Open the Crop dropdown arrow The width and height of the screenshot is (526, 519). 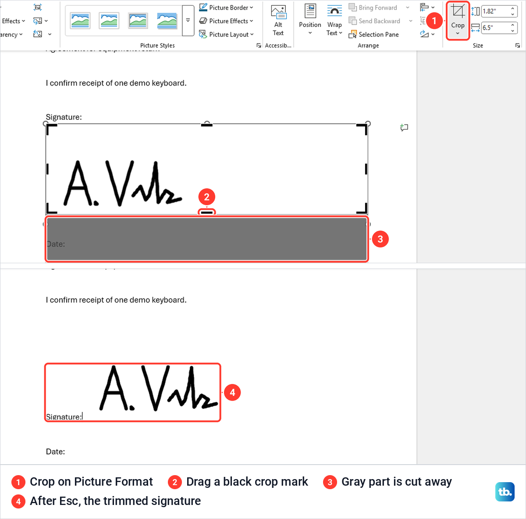(x=458, y=34)
